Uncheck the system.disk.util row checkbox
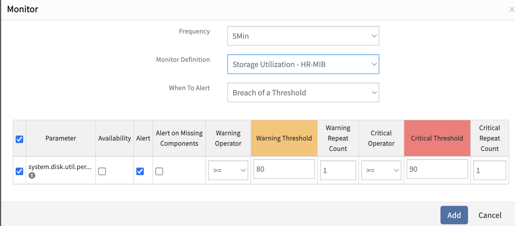The width and height of the screenshot is (515, 226). [19, 171]
